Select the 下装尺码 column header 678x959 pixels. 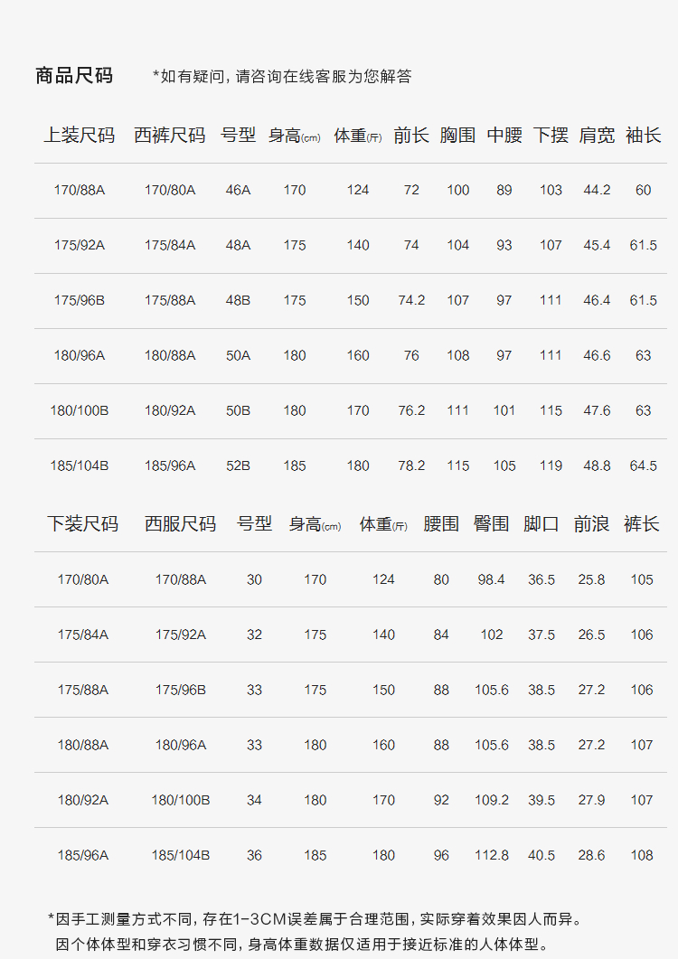pyautogui.click(x=82, y=524)
